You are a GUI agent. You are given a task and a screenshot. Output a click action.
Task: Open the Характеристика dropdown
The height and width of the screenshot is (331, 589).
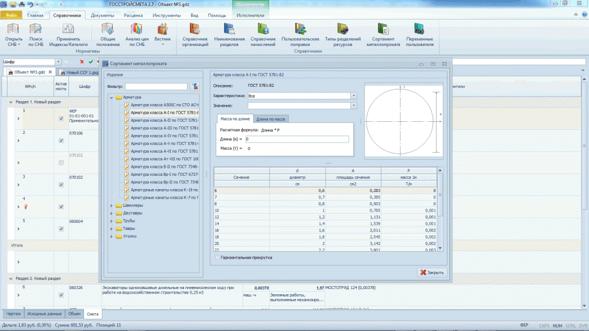(x=354, y=96)
